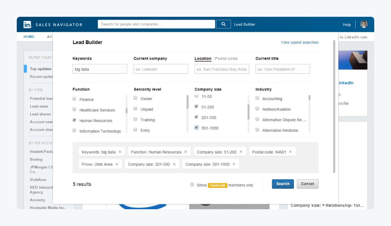Viewport: 391px width, 226px height.
Task: Open the user profile avatar
Action: click(364, 24)
